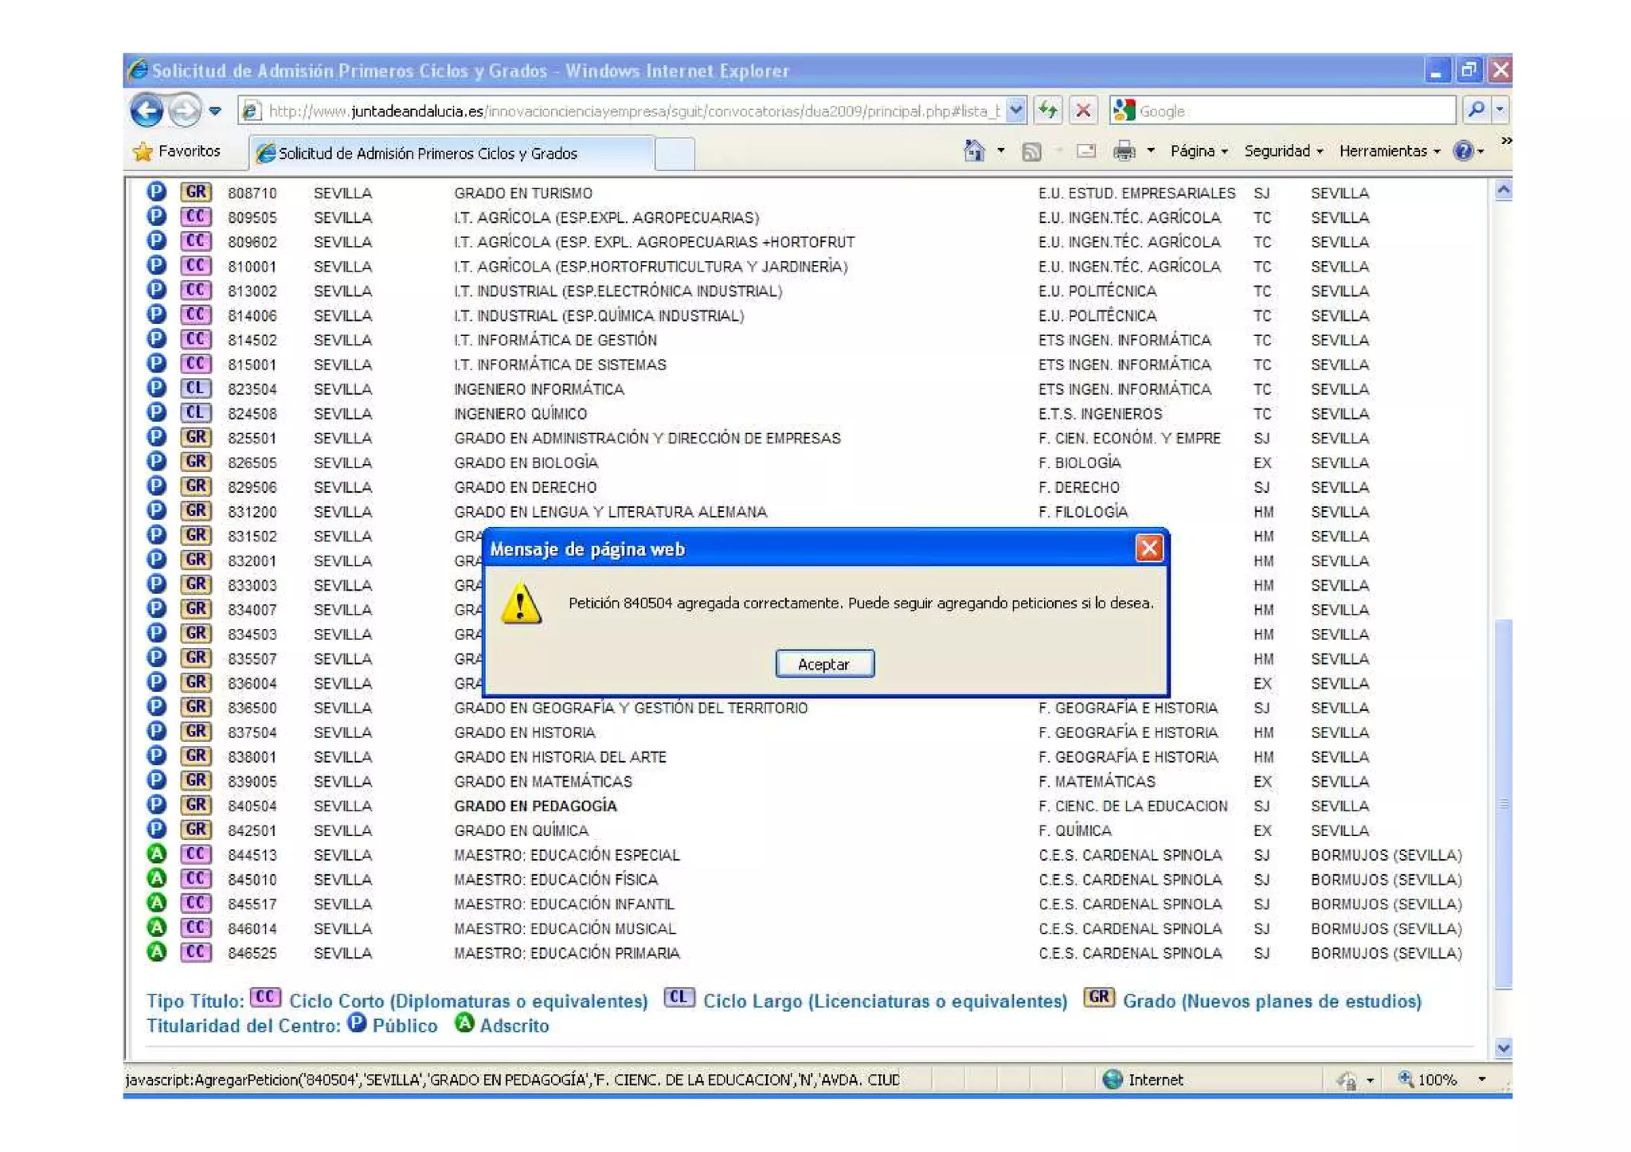Click the Help question mark icon

1462,150
